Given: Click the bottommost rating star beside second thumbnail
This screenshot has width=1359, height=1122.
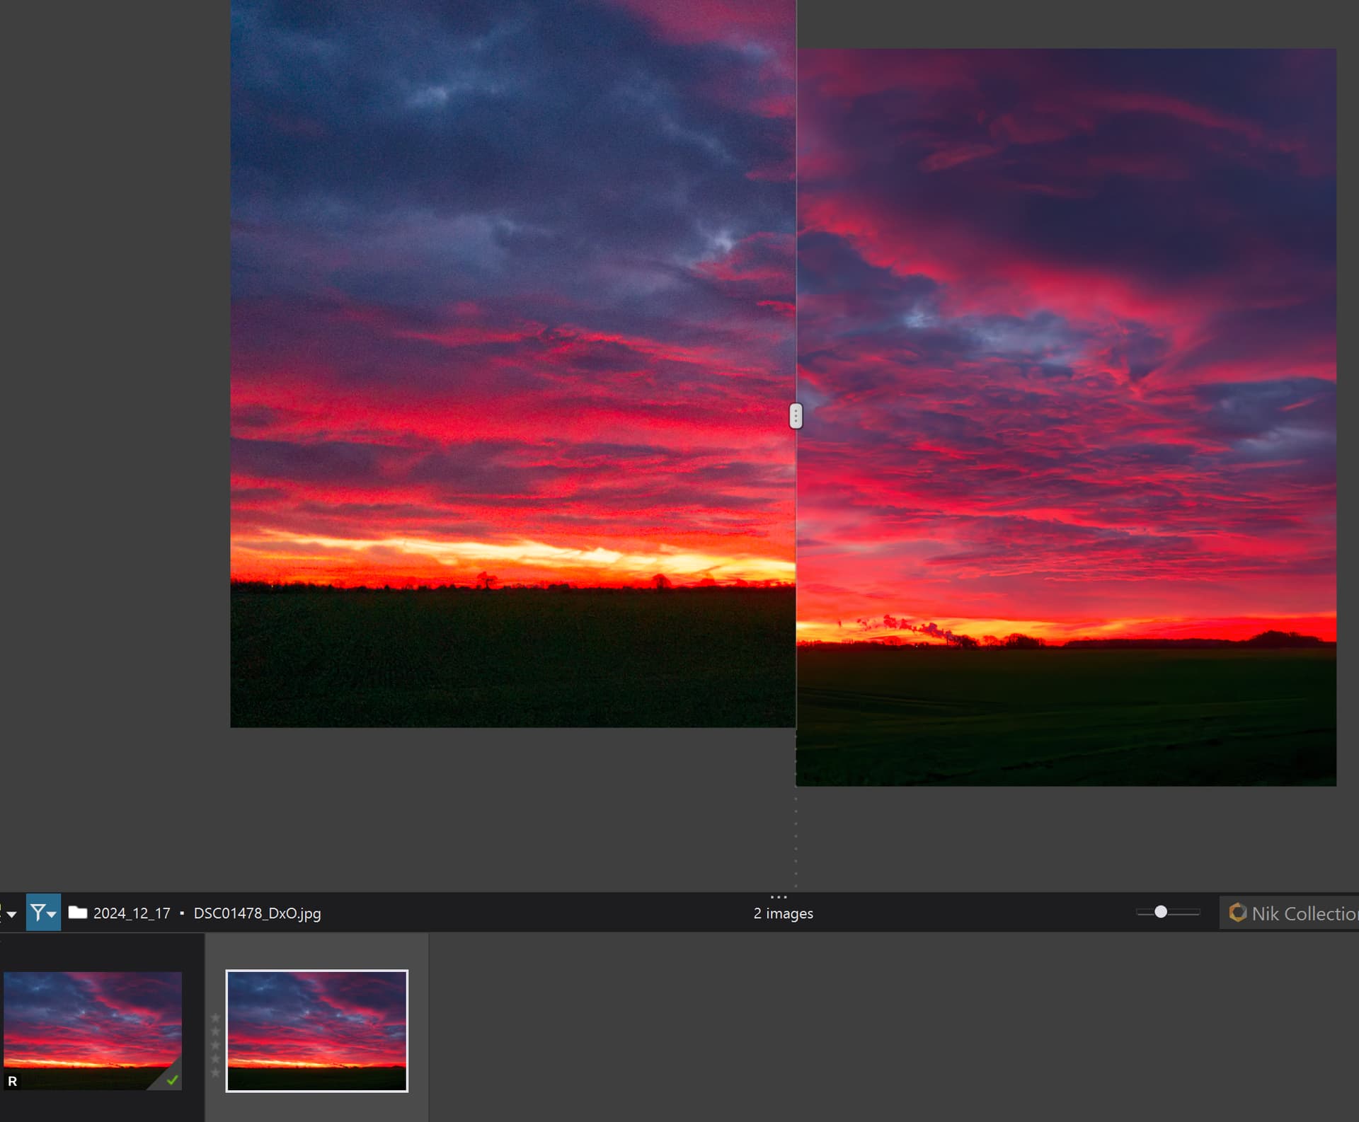Looking at the screenshot, I should coord(215,1072).
